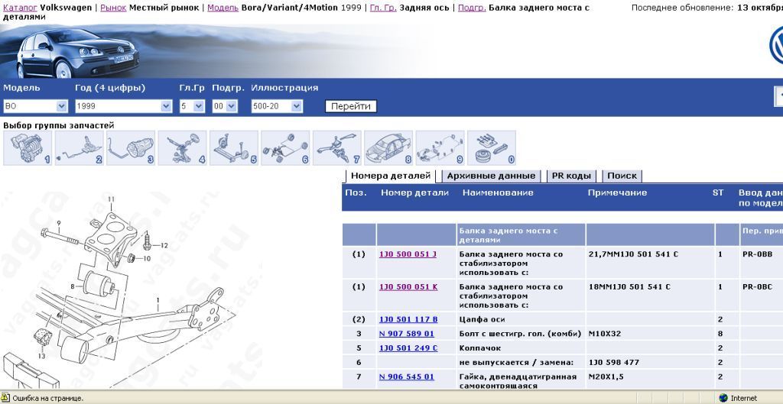Open front axle and steering group 4
This screenshot has width=783, height=404.
pyautogui.click(x=183, y=148)
